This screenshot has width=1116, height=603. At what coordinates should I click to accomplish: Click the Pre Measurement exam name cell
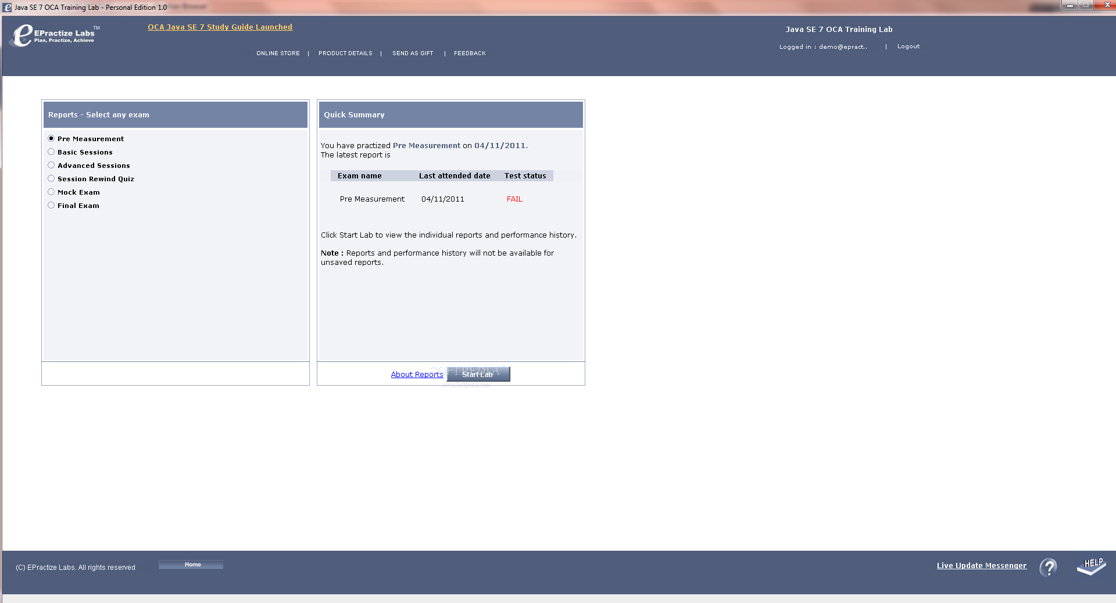(x=372, y=199)
